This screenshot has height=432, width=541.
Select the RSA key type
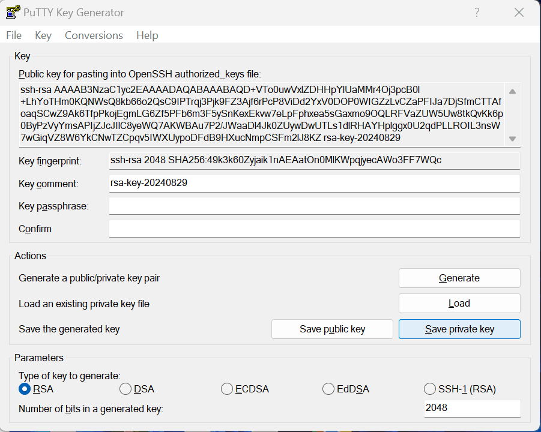[x=36, y=389]
